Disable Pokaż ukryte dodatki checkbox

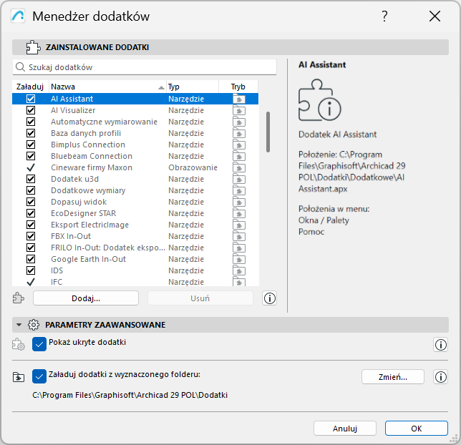tap(39, 344)
